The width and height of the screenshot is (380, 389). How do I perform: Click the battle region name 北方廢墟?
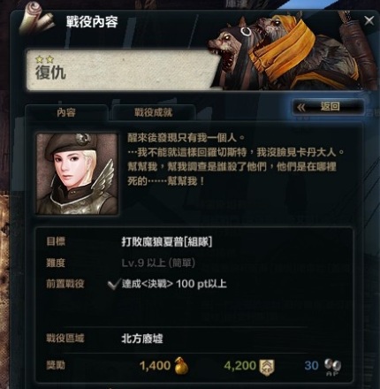tap(142, 339)
